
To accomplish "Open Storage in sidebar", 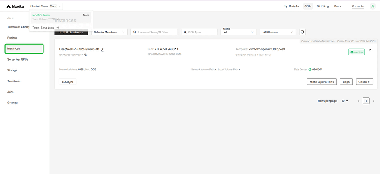I will 12,70.
